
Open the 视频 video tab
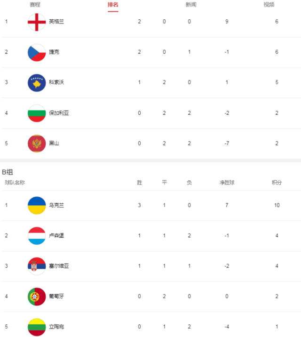(269, 5)
